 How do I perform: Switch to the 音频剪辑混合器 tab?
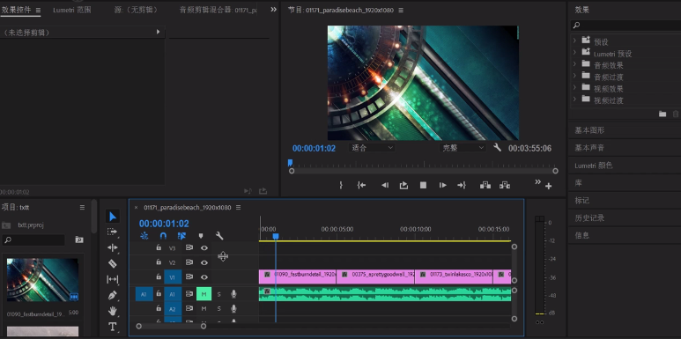(x=218, y=10)
